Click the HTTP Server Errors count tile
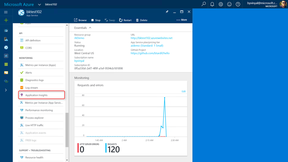This screenshot has height=162, width=288. coord(88,148)
